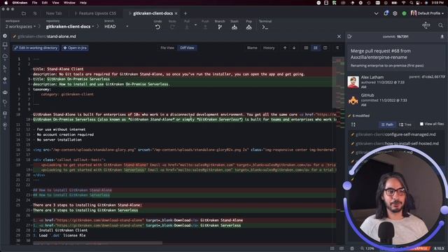Open the Edit menu
Viewport: 448px width, 252px height.
pos(45,3)
